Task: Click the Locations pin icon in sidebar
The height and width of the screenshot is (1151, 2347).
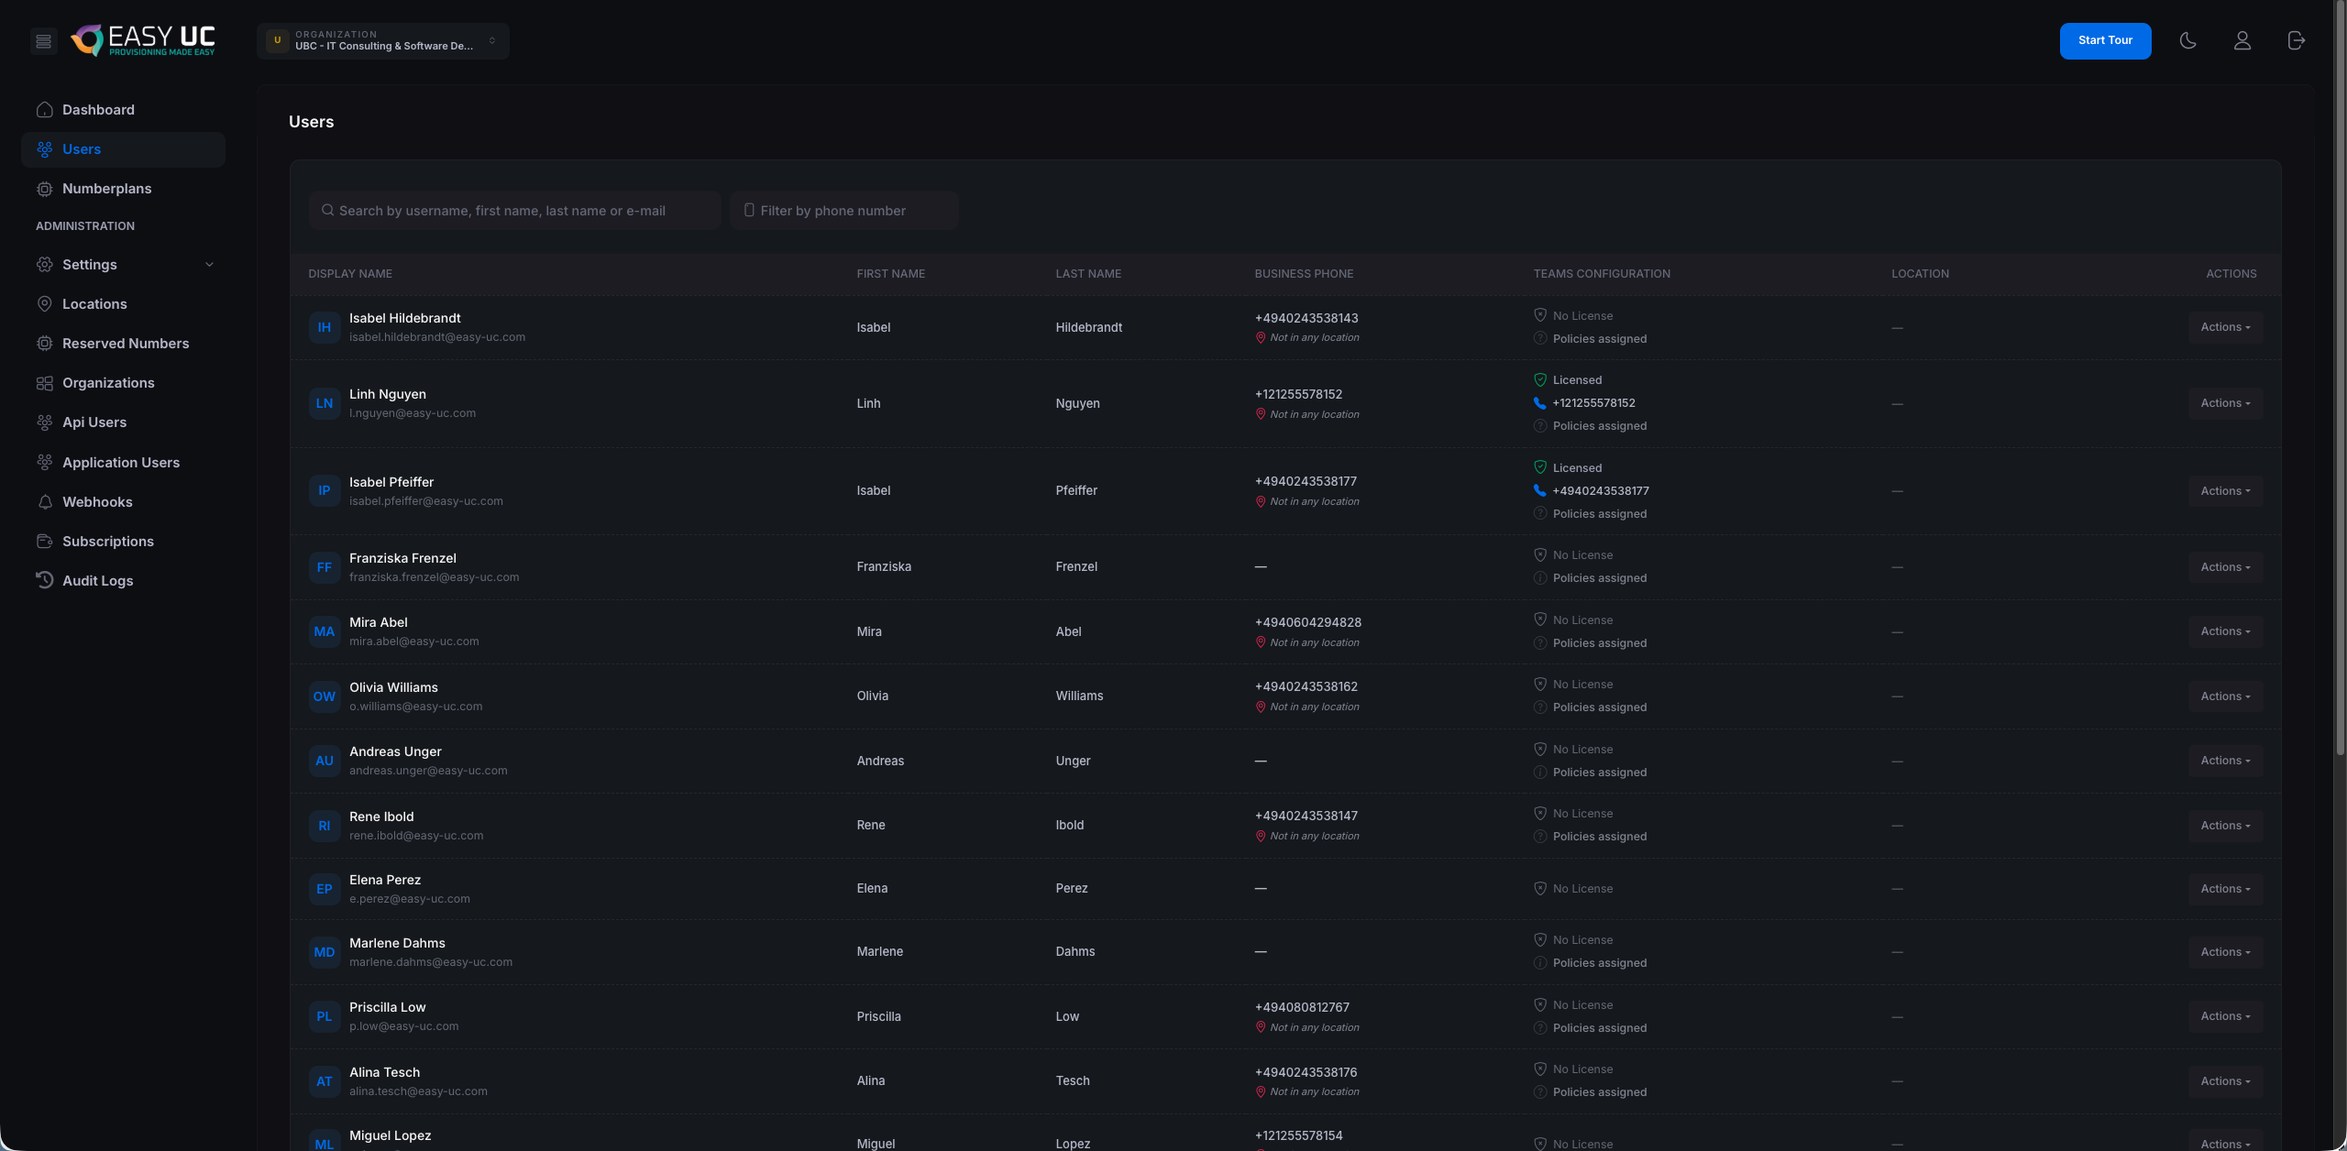Action: coord(44,304)
